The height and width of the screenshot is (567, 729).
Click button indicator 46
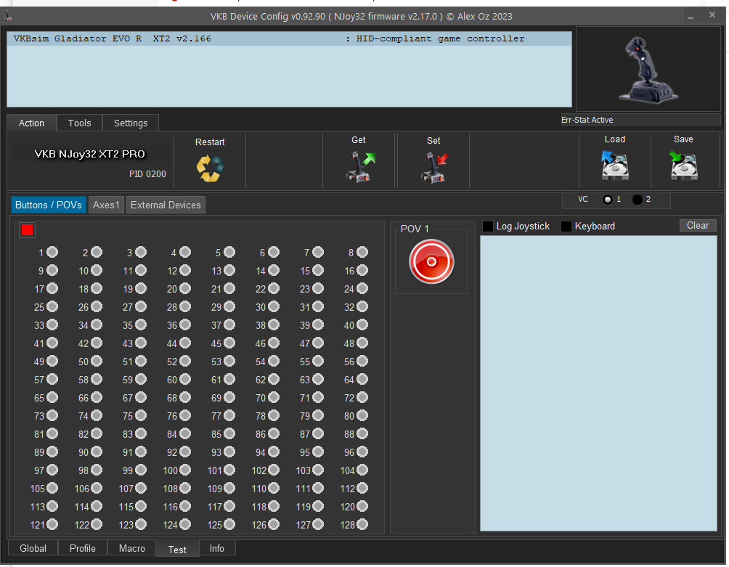pyautogui.click(x=274, y=343)
